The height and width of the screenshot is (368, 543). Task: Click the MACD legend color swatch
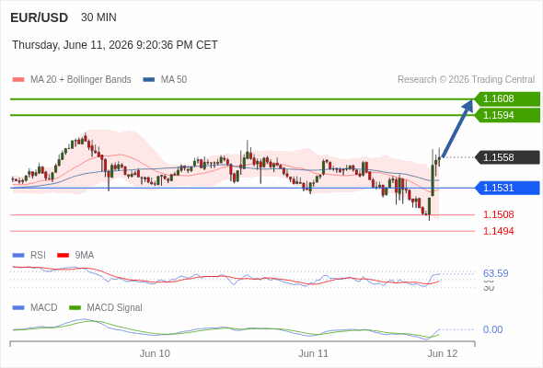coord(18,308)
